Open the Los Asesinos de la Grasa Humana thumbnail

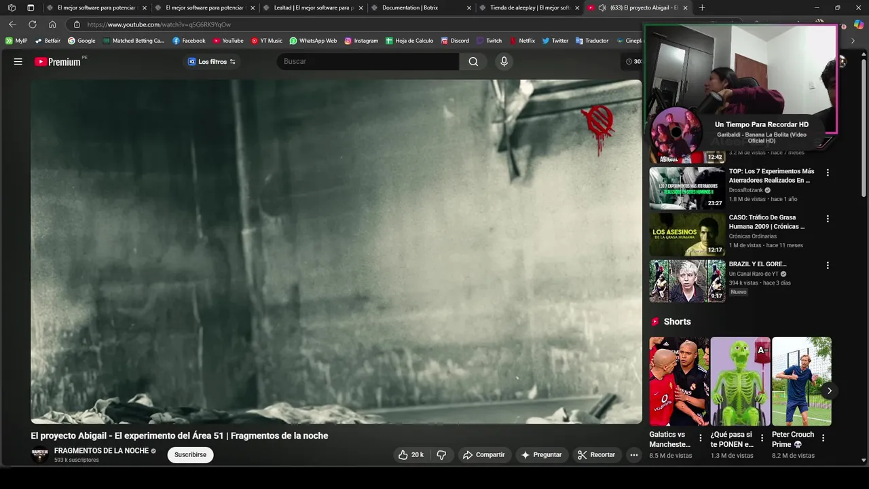point(687,234)
